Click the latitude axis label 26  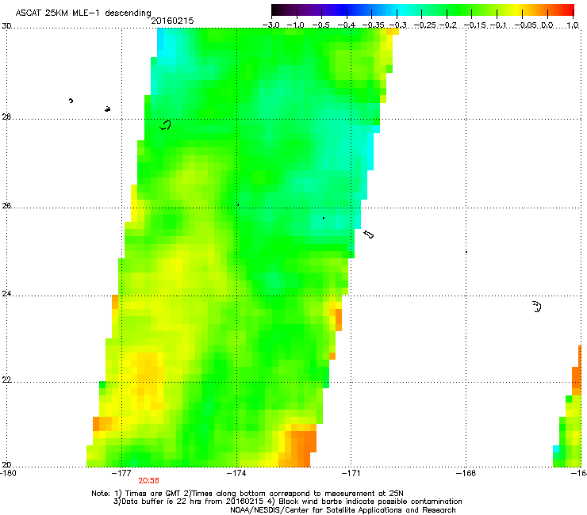point(6,206)
